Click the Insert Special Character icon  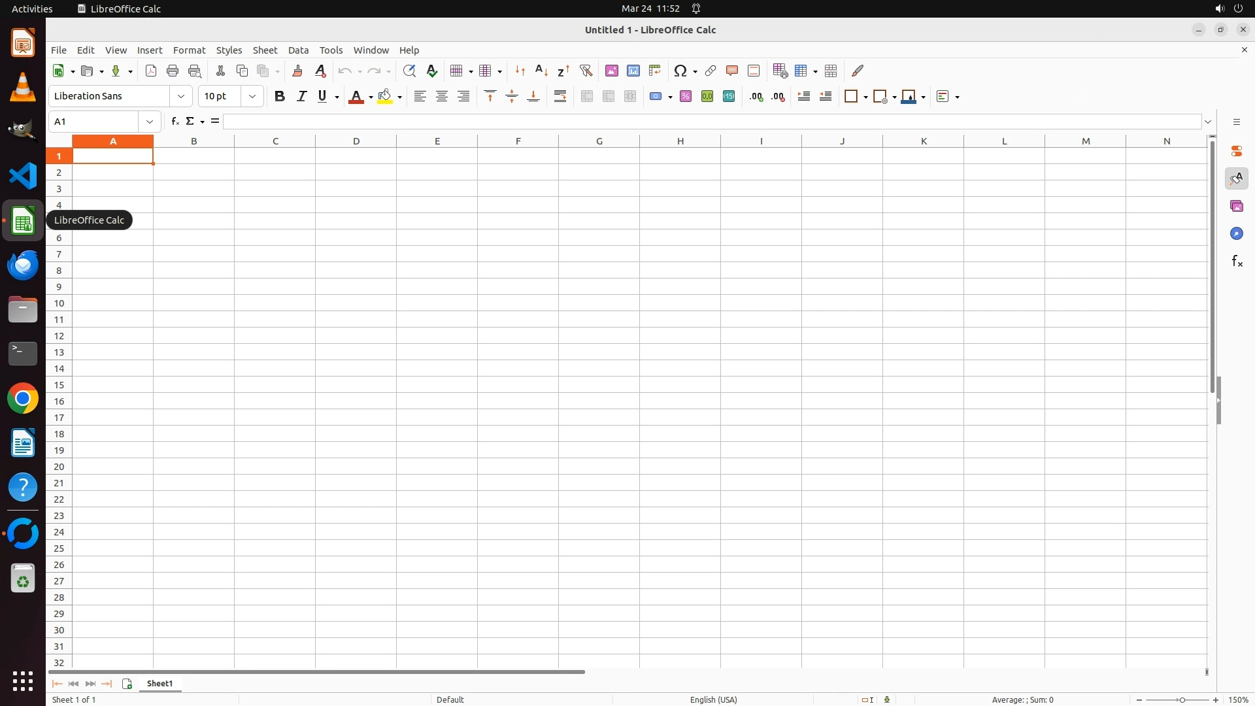[680, 71]
